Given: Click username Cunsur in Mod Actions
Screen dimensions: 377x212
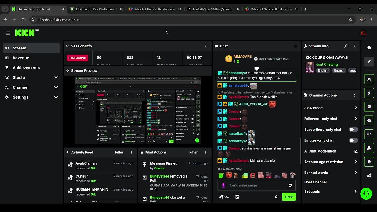Looking at the screenshot, I should pos(159,168).
